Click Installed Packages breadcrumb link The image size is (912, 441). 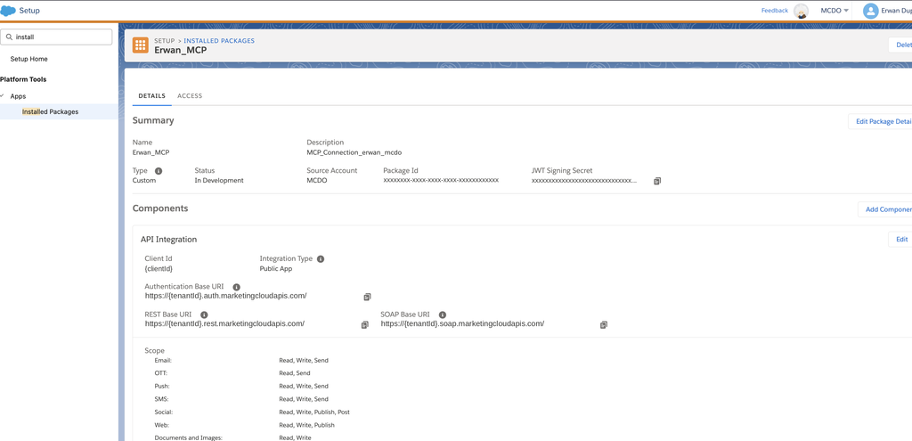[219, 41]
